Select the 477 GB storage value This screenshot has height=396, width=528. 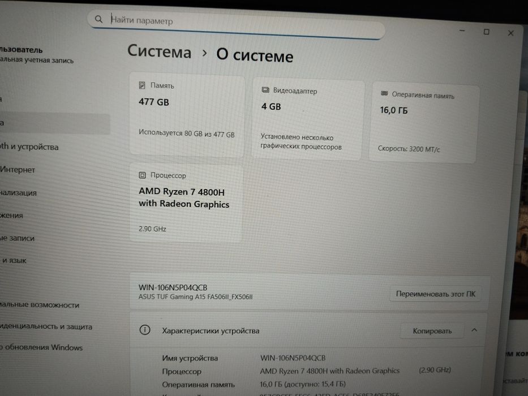coord(154,102)
